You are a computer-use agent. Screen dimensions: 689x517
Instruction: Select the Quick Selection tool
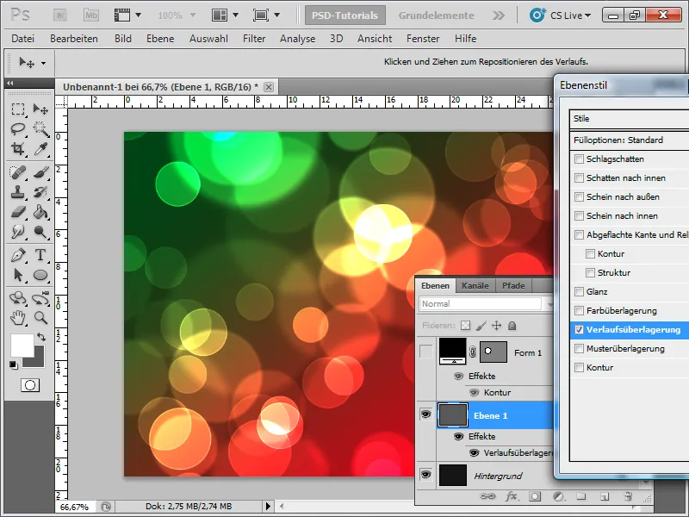tap(40, 128)
